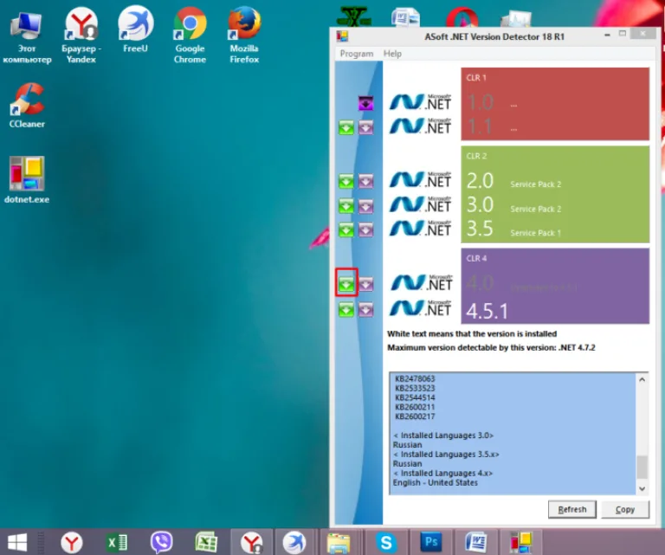Open the Windows Start button
Screen dimensions: 665x555
click(17, 542)
